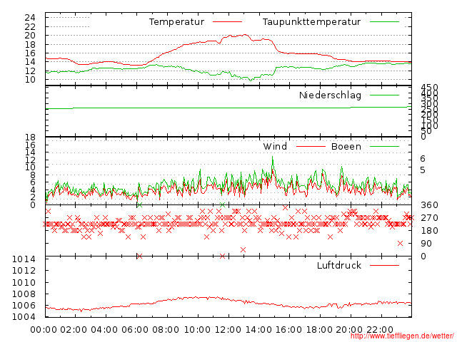Click the Niederschlag legend label
This screenshot has height=342, width=457.
[x=330, y=95]
